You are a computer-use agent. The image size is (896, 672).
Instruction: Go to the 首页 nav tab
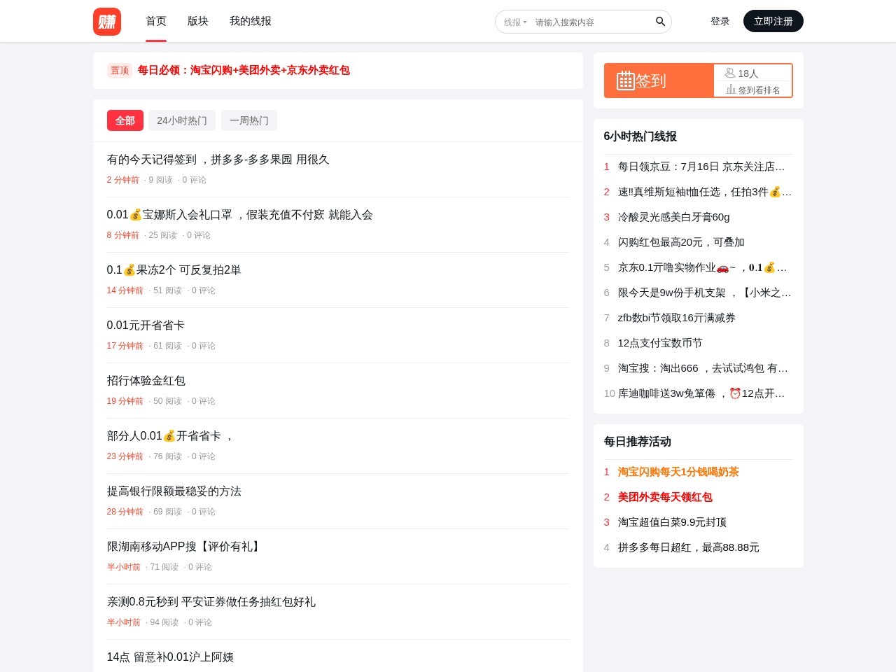(156, 21)
